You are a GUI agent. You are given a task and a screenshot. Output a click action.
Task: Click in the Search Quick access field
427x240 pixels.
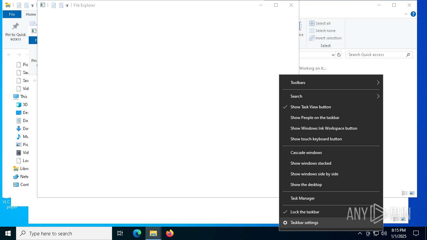coord(379,55)
